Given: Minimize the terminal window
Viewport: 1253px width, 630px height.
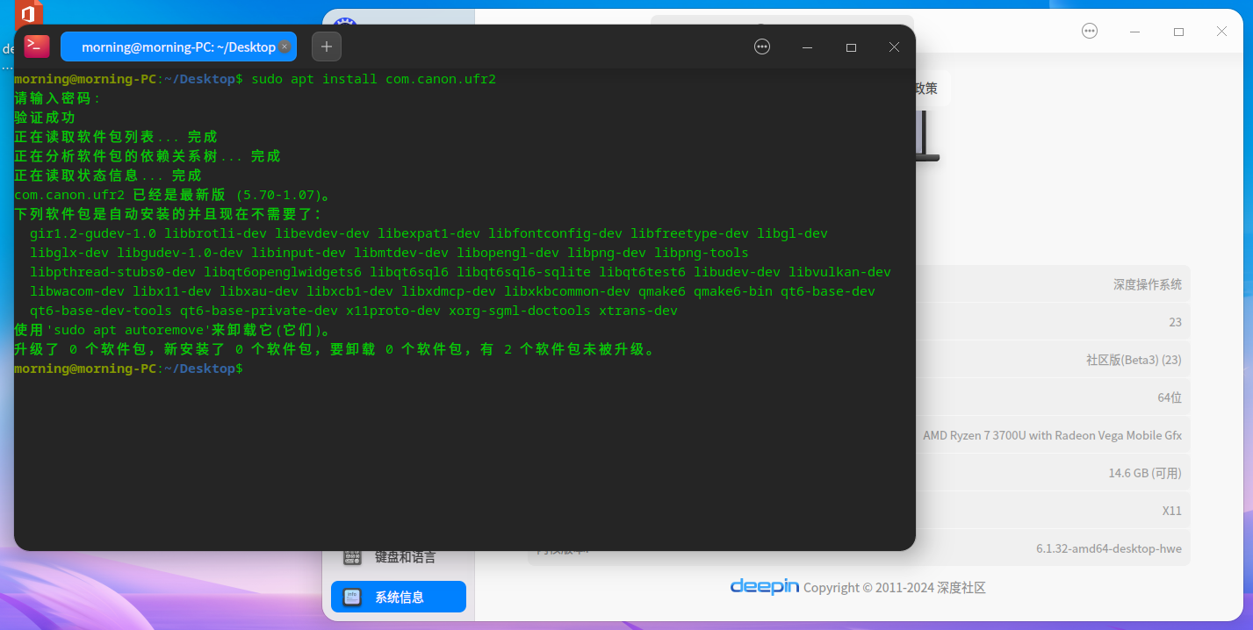Looking at the screenshot, I should click(x=807, y=47).
